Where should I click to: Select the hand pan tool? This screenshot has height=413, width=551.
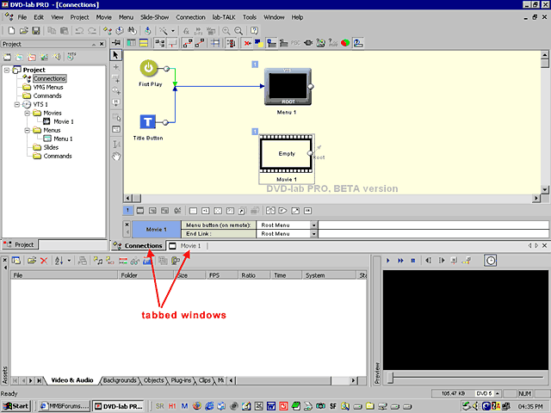pos(116,157)
